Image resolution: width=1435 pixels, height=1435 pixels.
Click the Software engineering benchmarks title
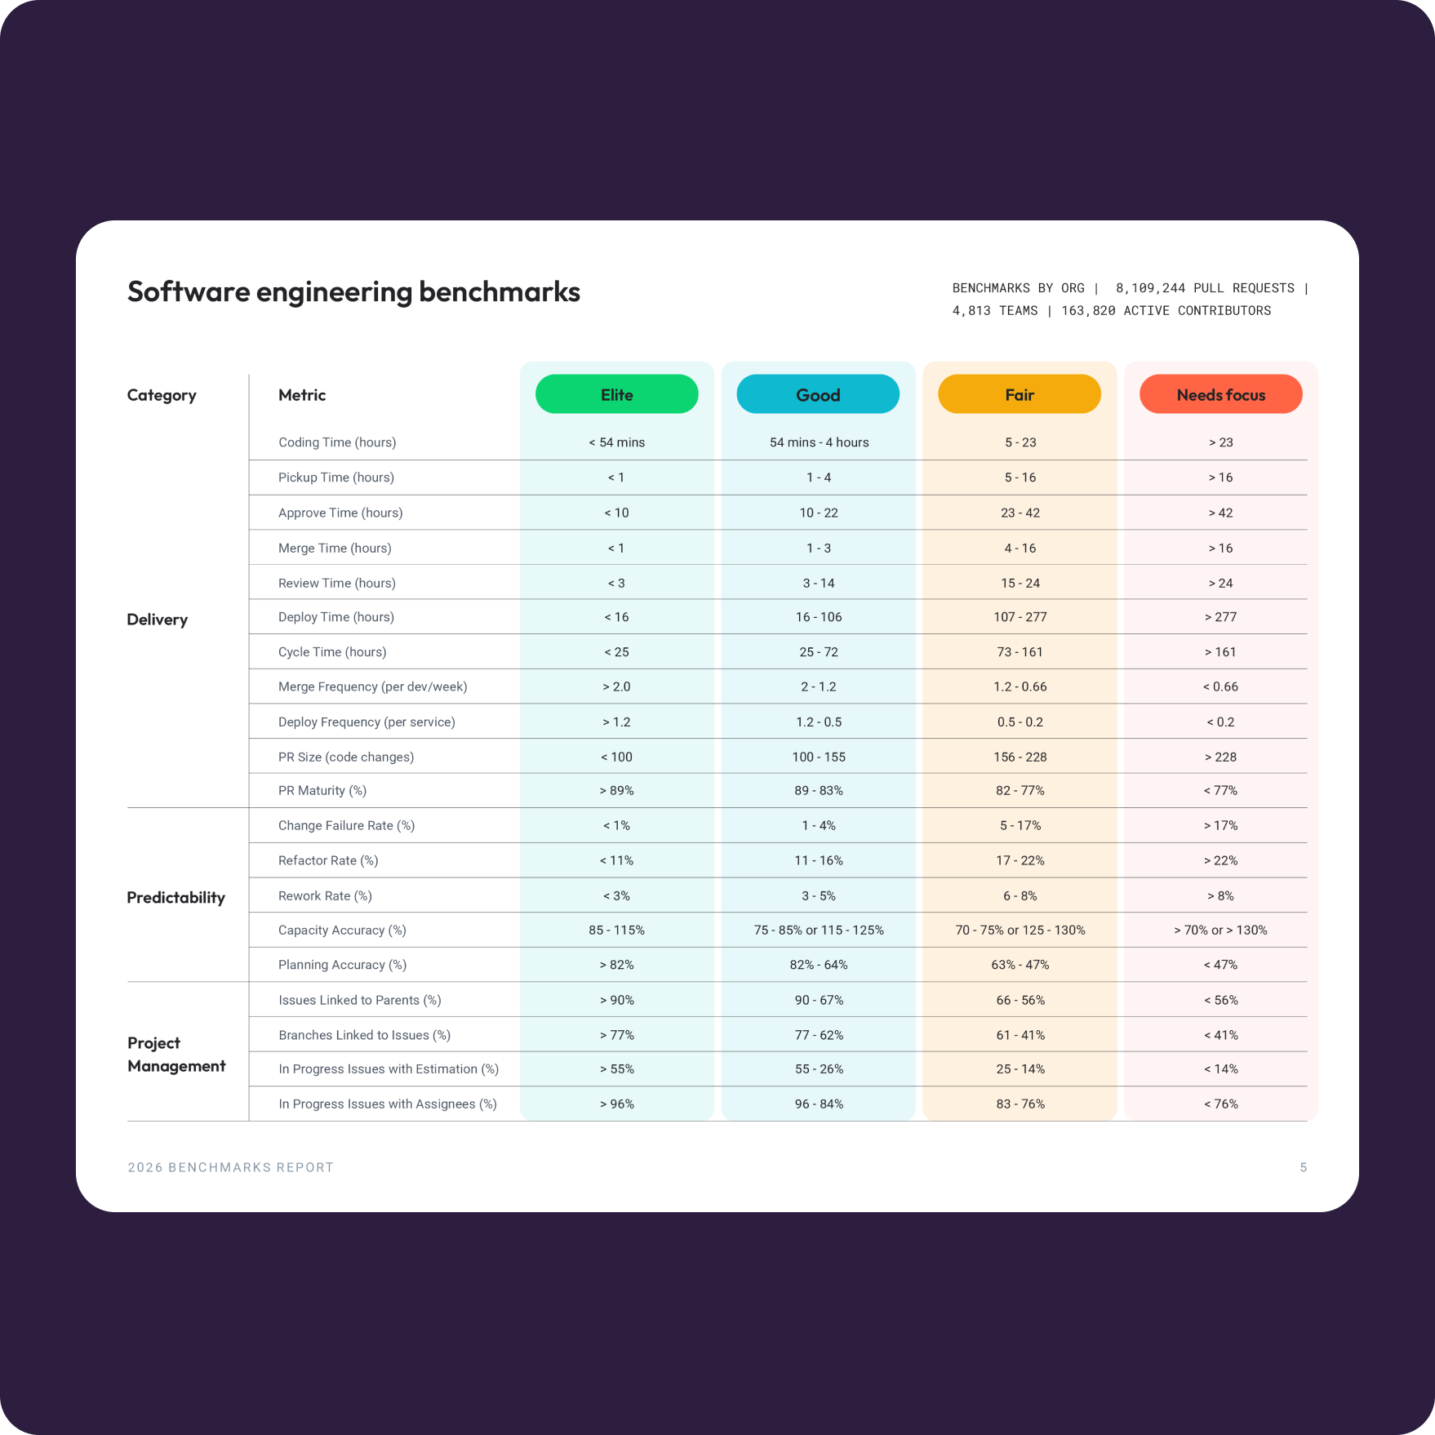tap(353, 291)
